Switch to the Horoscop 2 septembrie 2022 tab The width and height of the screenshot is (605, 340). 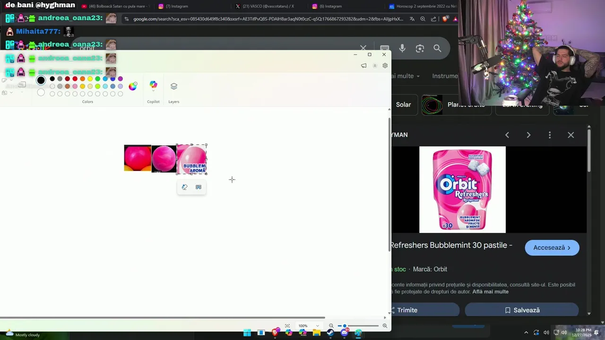click(422, 6)
